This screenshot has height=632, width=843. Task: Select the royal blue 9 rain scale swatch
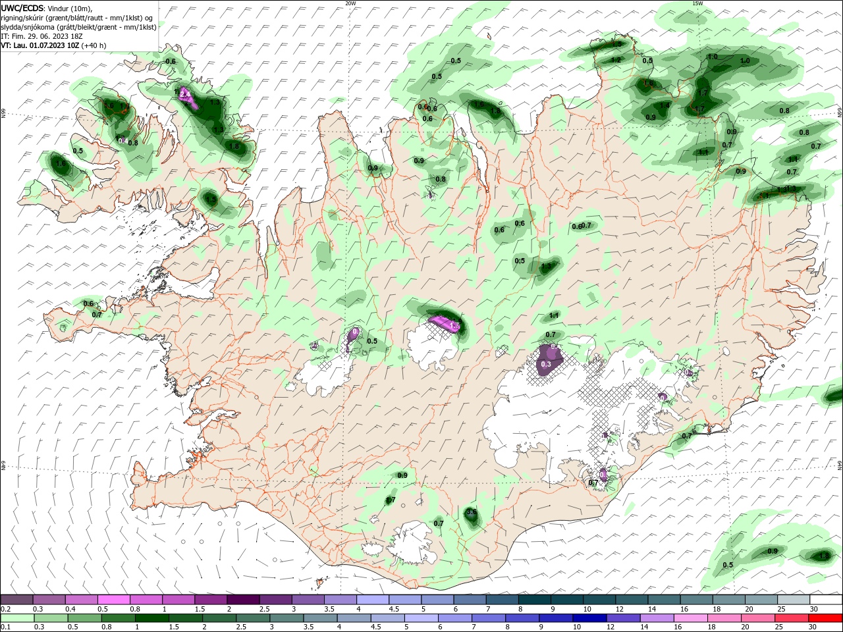(x=556, y=618)
